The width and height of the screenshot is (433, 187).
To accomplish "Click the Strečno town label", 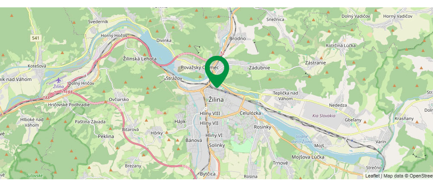I will coord(374,168).
